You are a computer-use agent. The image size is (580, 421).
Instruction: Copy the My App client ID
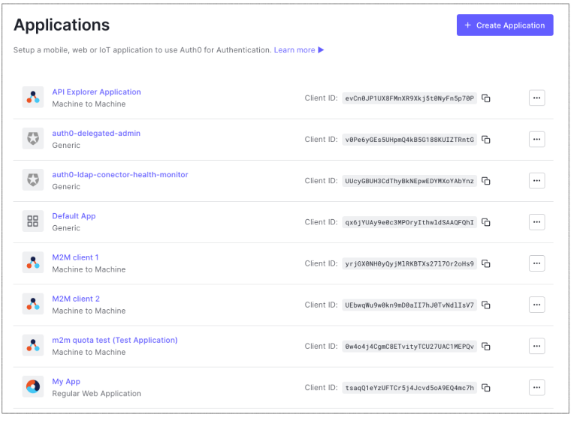486,388
